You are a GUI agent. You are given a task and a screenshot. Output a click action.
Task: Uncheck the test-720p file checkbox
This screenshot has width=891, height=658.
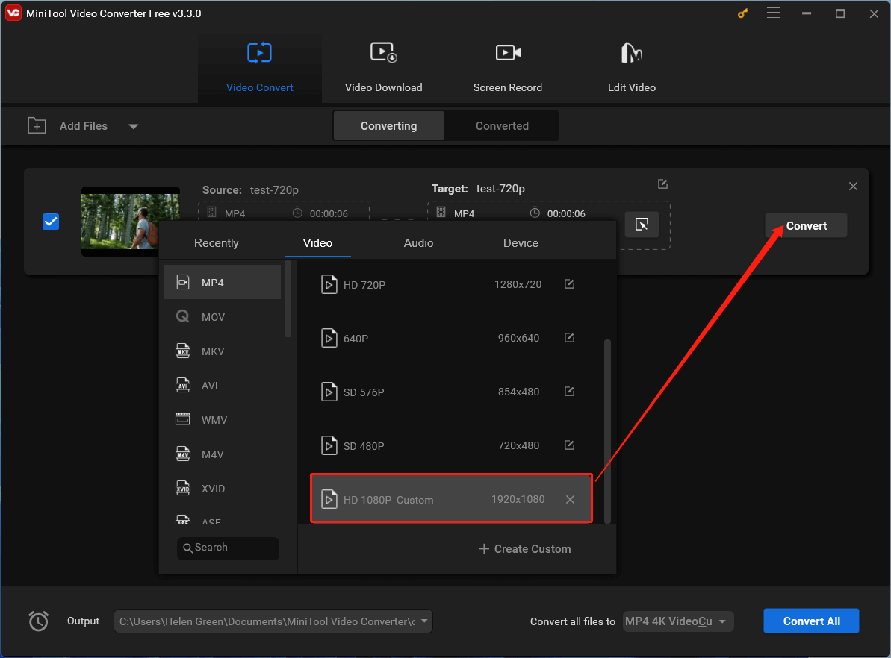tap(51, 222)
